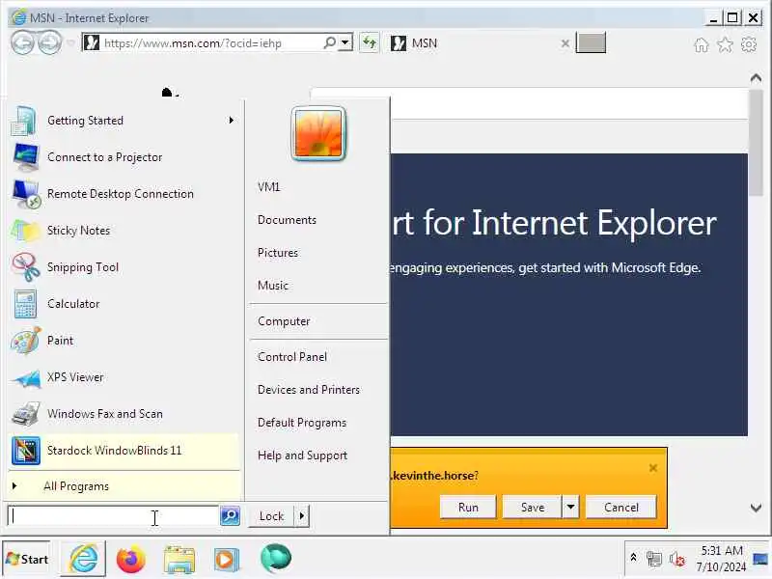Click the magnifier search button in Start menu
The width and height of the screenshot is (772, 579).
click(x=230, y=516)
